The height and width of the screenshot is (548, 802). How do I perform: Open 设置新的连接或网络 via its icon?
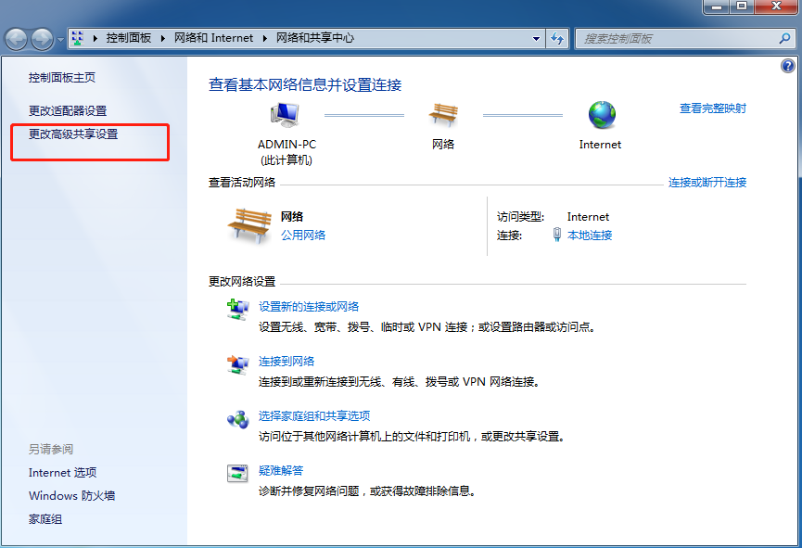(x=238, y=307)
